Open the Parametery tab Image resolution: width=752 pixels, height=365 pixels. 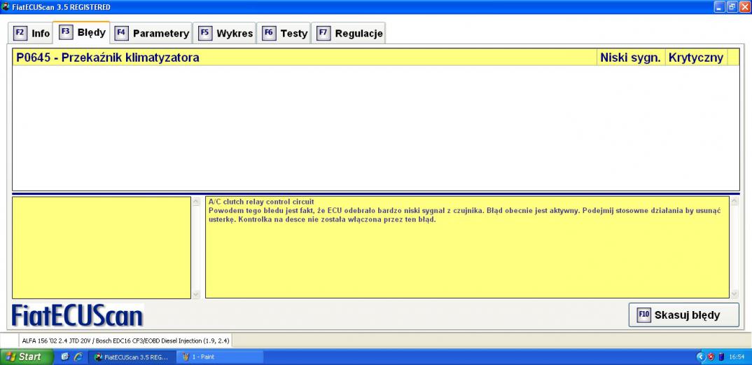[x=152, y=33]
